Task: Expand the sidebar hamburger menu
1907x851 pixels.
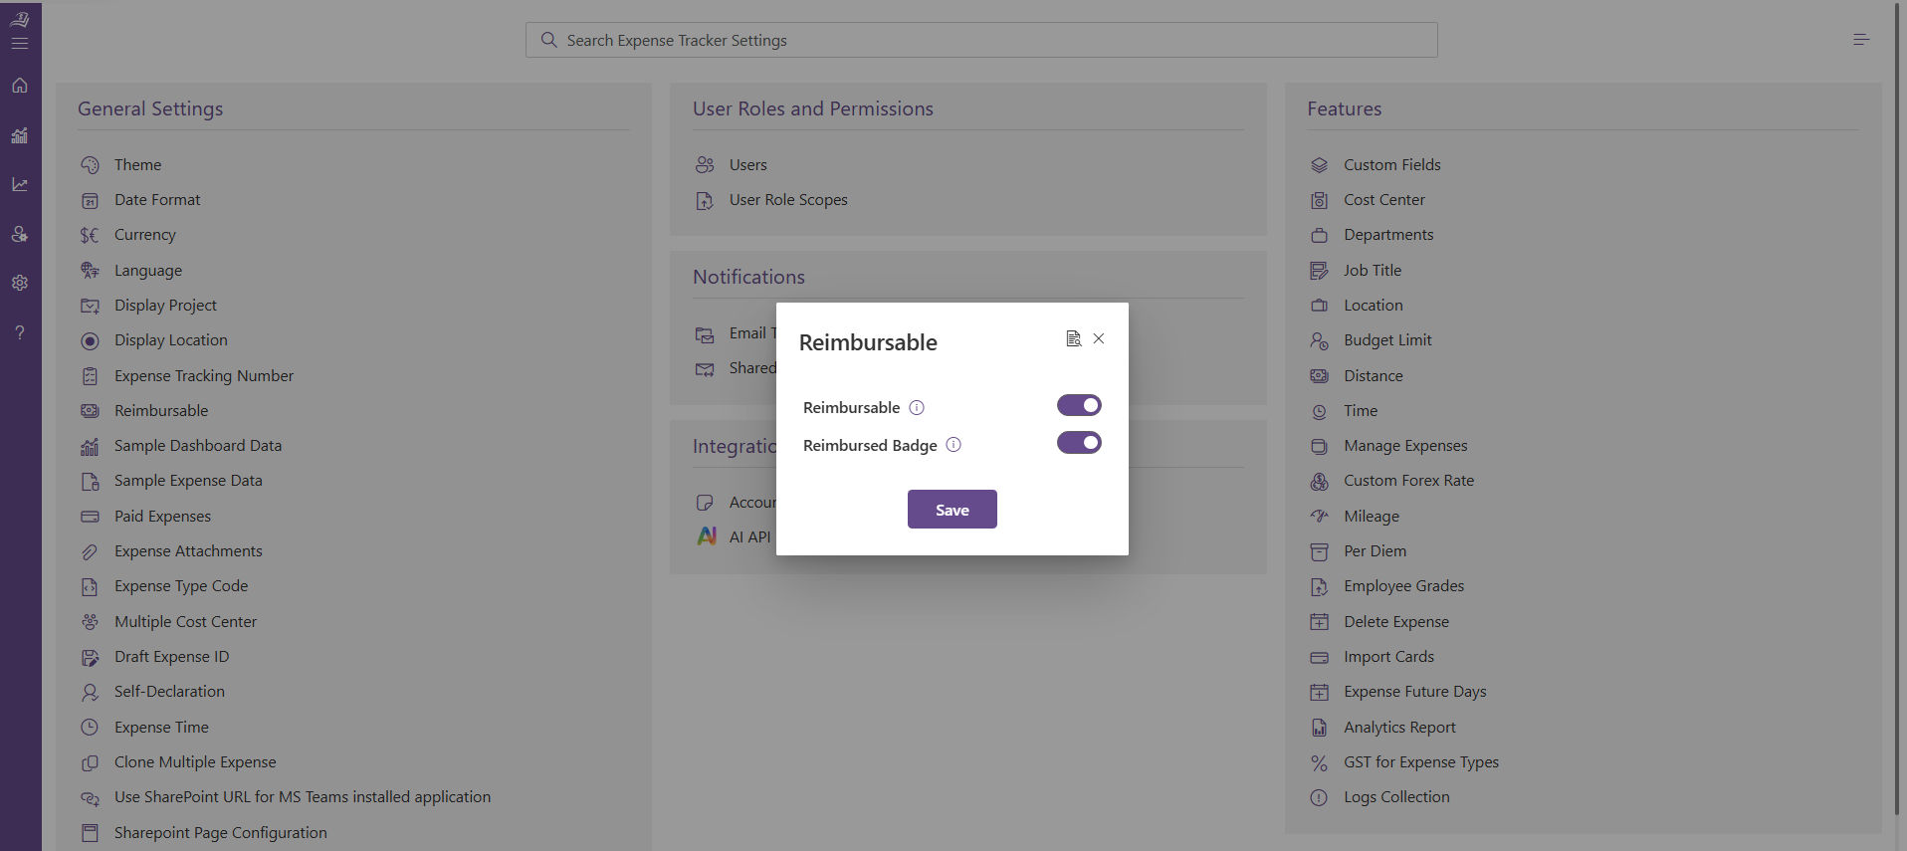Action: [x=20, y=44]
